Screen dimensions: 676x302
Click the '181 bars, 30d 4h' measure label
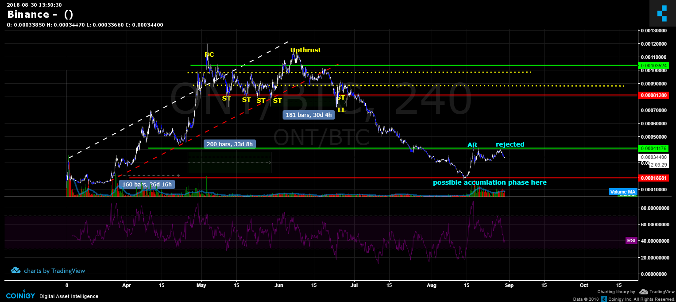click(x=309, y=115)
